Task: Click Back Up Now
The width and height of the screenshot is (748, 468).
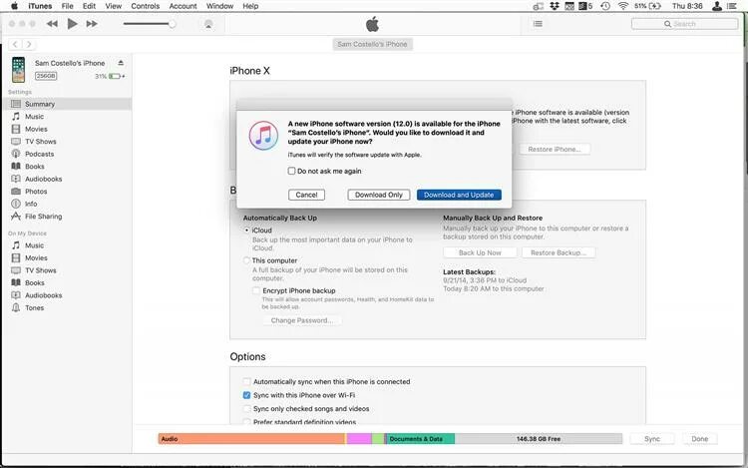Action: [x=480, y=252]
